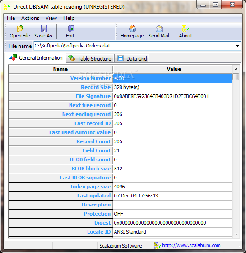Maximize the DBISAM window
Viewport: 246px width, 253px height.
[x=215, y=5]
